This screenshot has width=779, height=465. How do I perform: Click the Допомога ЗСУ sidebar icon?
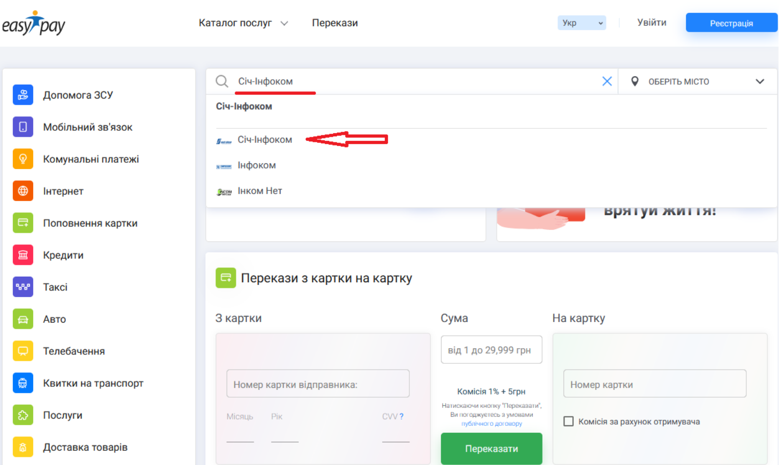point(23,95)
